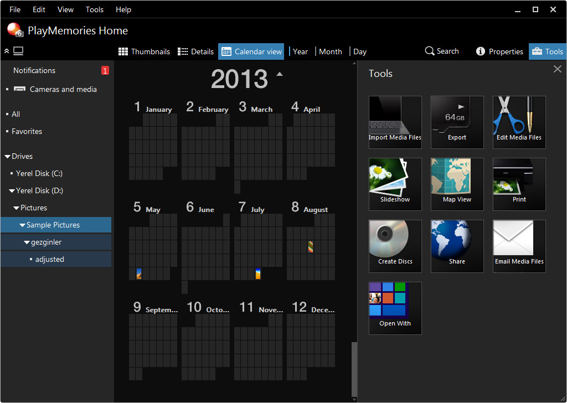Open the Edit menu
The height and width of the screenshot is (403, 567).
(x=39, y=10)
